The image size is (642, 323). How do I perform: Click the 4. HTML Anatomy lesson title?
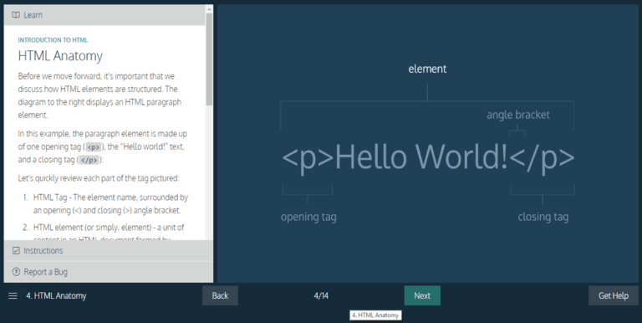pos(56,296)
